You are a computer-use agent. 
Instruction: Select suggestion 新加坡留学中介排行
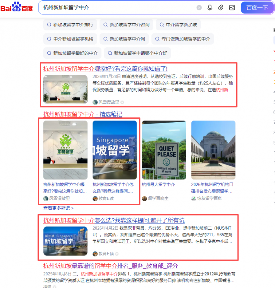coord(70,25)
